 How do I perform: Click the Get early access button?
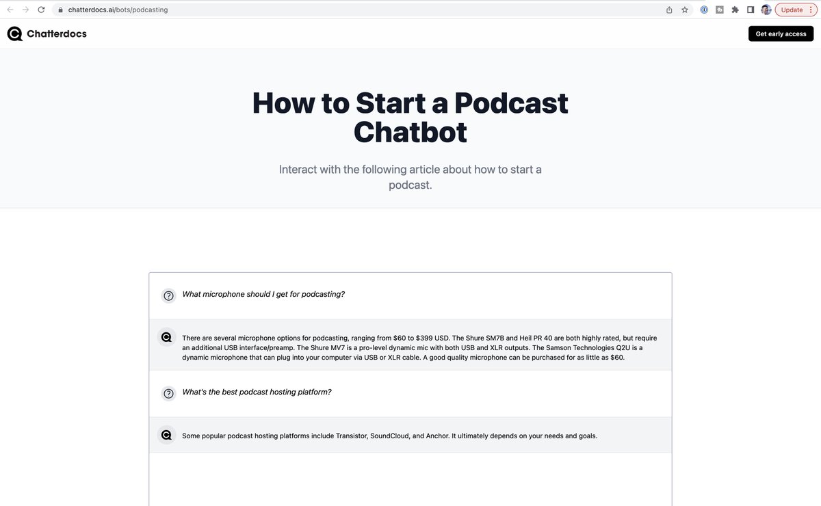coord(781,34)
